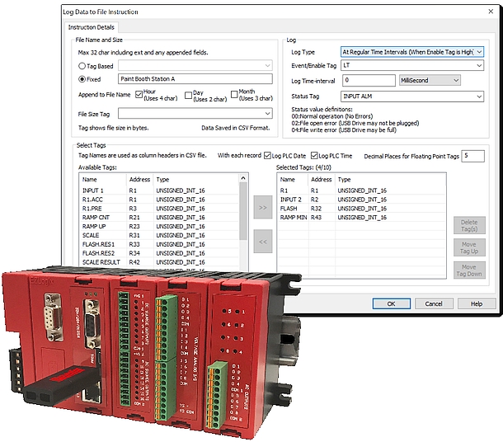Click the OK button
The width and height of the screenshot is (503, 442).
click(x=392, y=303)
